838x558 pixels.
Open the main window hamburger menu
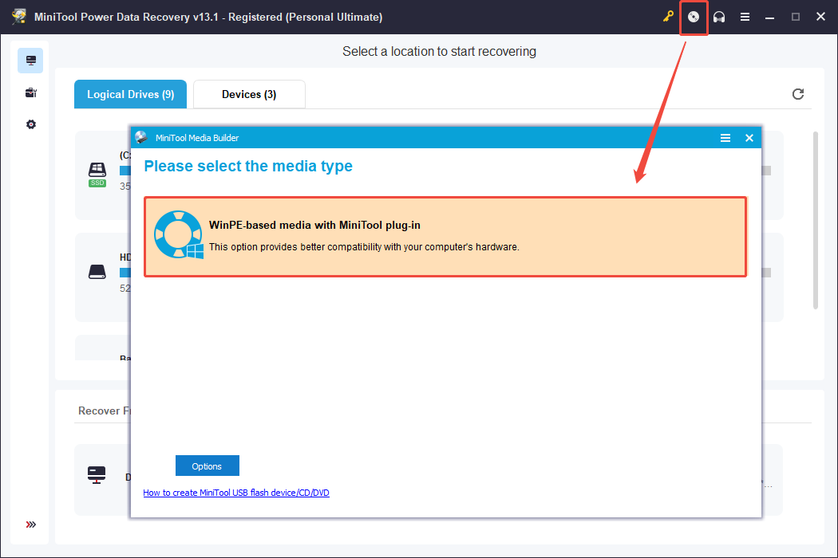[745, 17]
